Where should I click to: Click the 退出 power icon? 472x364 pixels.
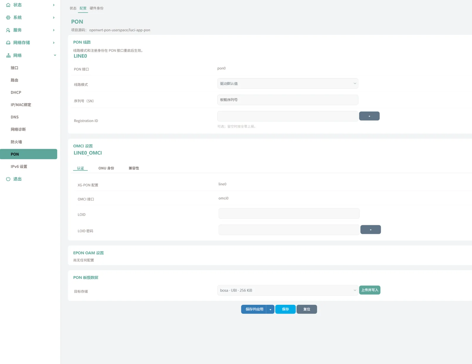8,179
